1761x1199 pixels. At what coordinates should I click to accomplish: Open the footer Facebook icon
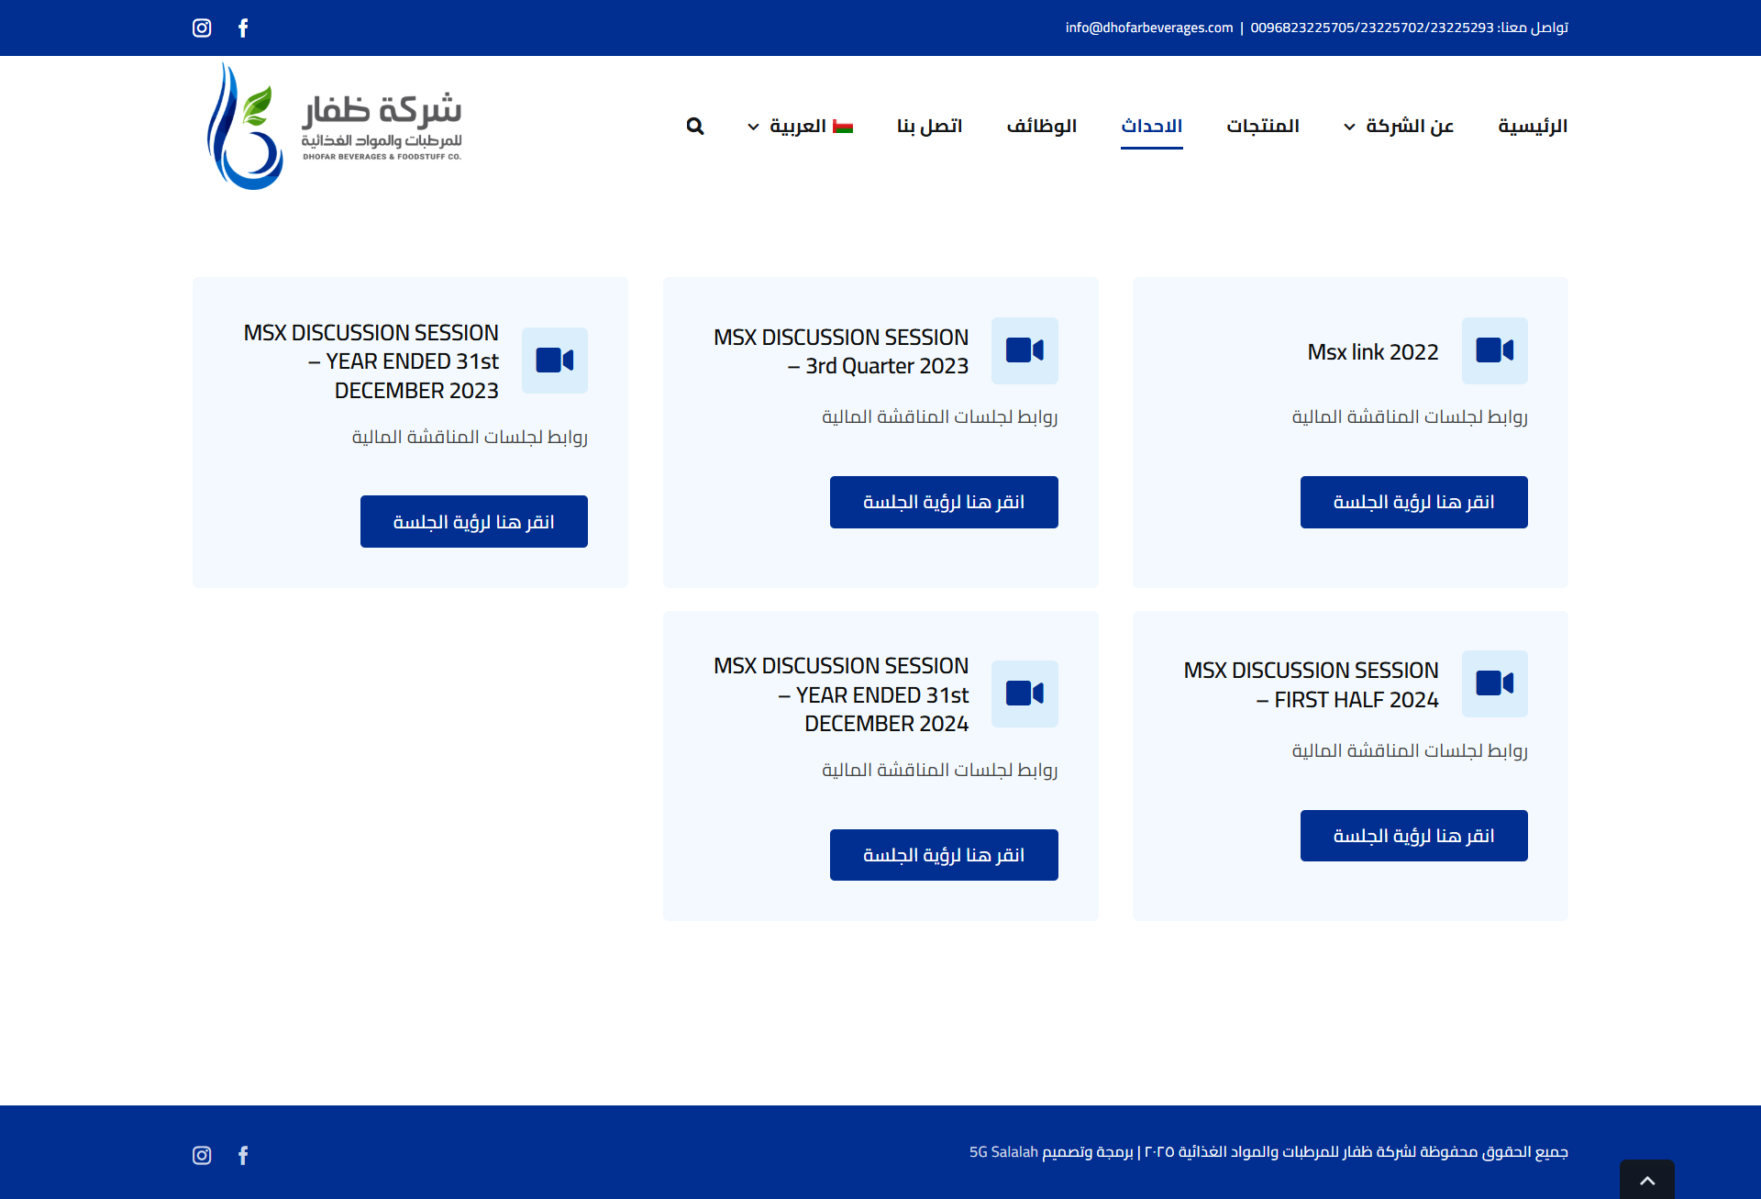click(243, 1155)
